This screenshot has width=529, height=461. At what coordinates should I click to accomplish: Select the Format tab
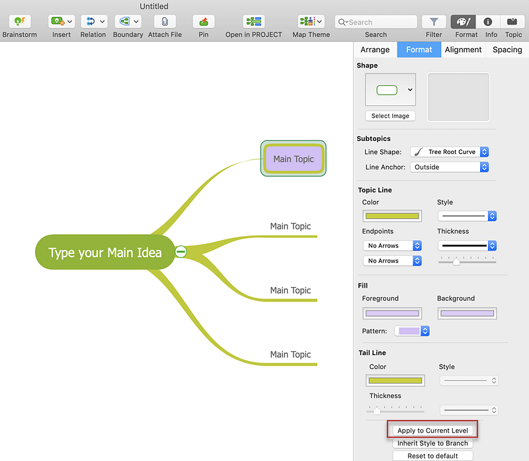419,50
